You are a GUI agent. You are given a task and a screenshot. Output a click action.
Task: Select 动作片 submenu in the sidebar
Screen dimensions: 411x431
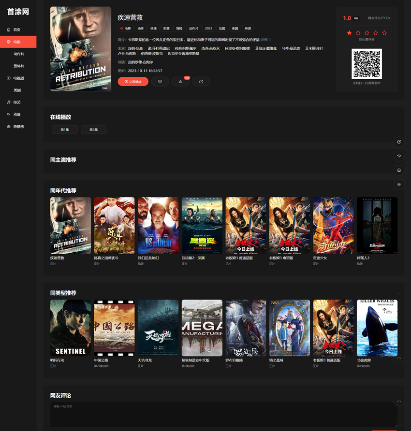(19, 54)
